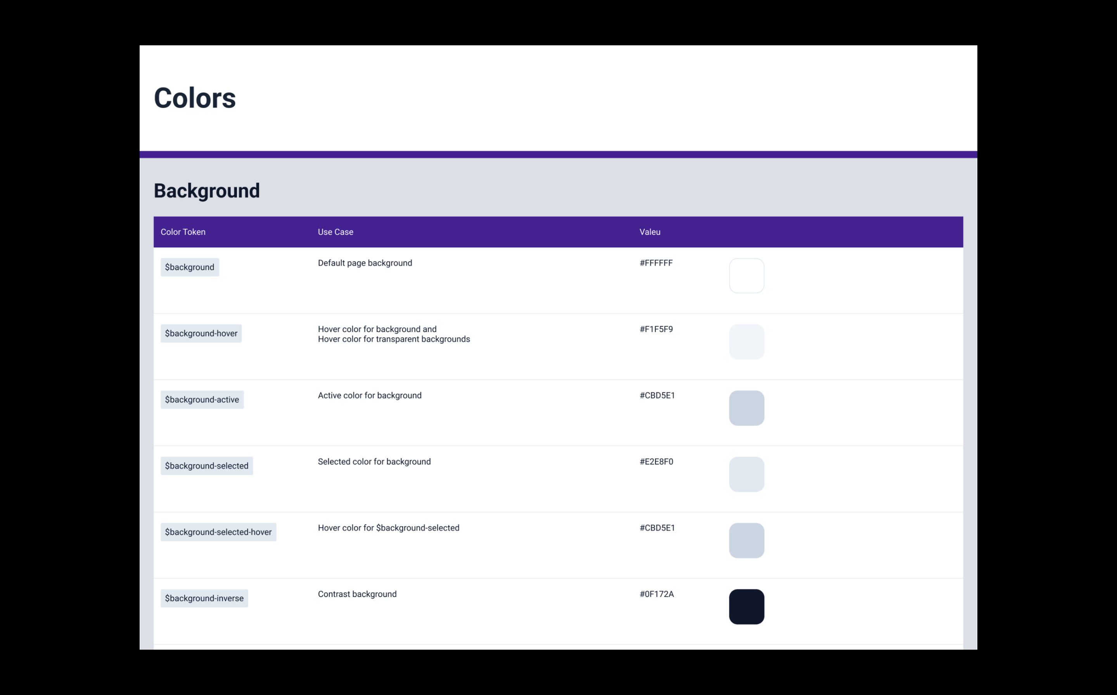Pick the background-selected-hover color swatch
This screenshot has width=1117, height=695.
point(746,540)
